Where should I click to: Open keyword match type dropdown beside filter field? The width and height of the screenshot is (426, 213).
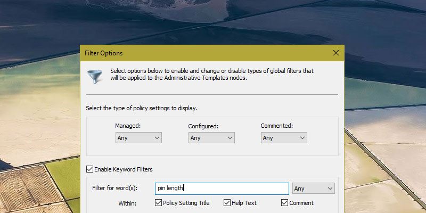(x=313, y=189)
